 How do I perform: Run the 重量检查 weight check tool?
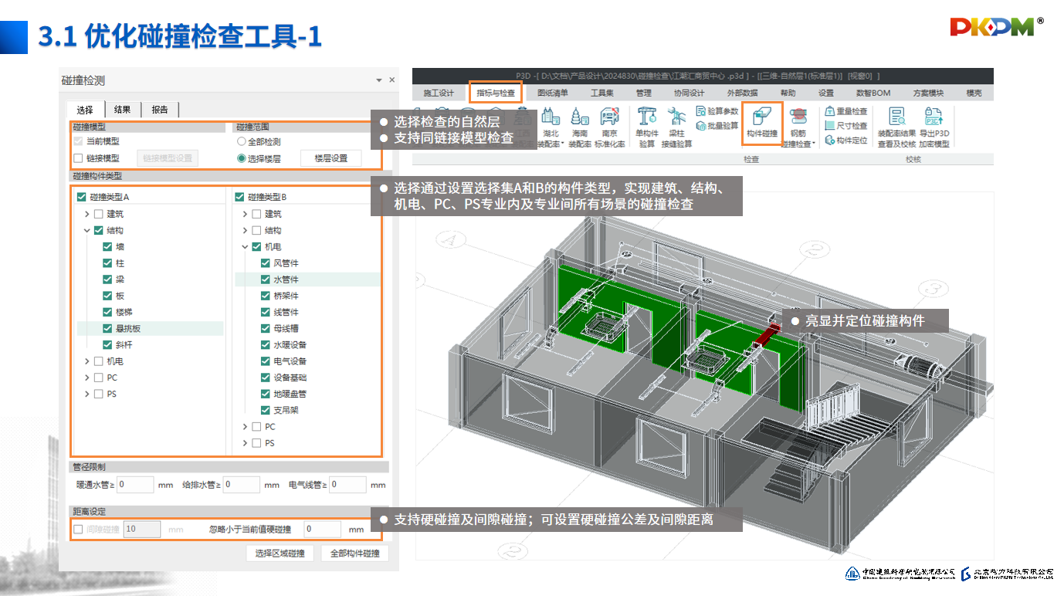(x=846, y=111)
